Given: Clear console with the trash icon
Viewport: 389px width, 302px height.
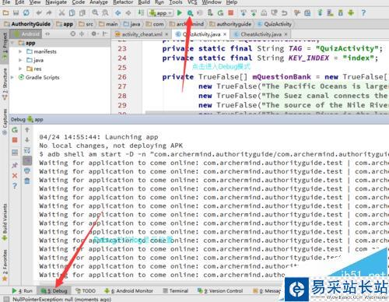Looking at the screenshot, I should click(x=27, y=181).
